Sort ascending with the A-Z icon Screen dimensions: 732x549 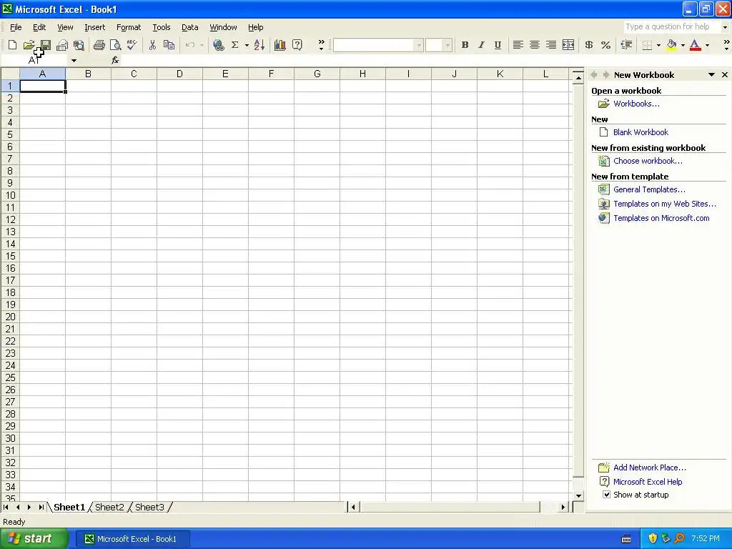pyautogui.click(x=259, y=45)
